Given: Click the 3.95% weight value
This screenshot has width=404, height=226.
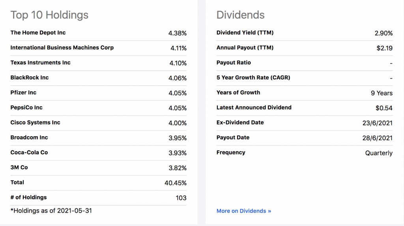Looking at the screenshot, I should tap(178, 138).
